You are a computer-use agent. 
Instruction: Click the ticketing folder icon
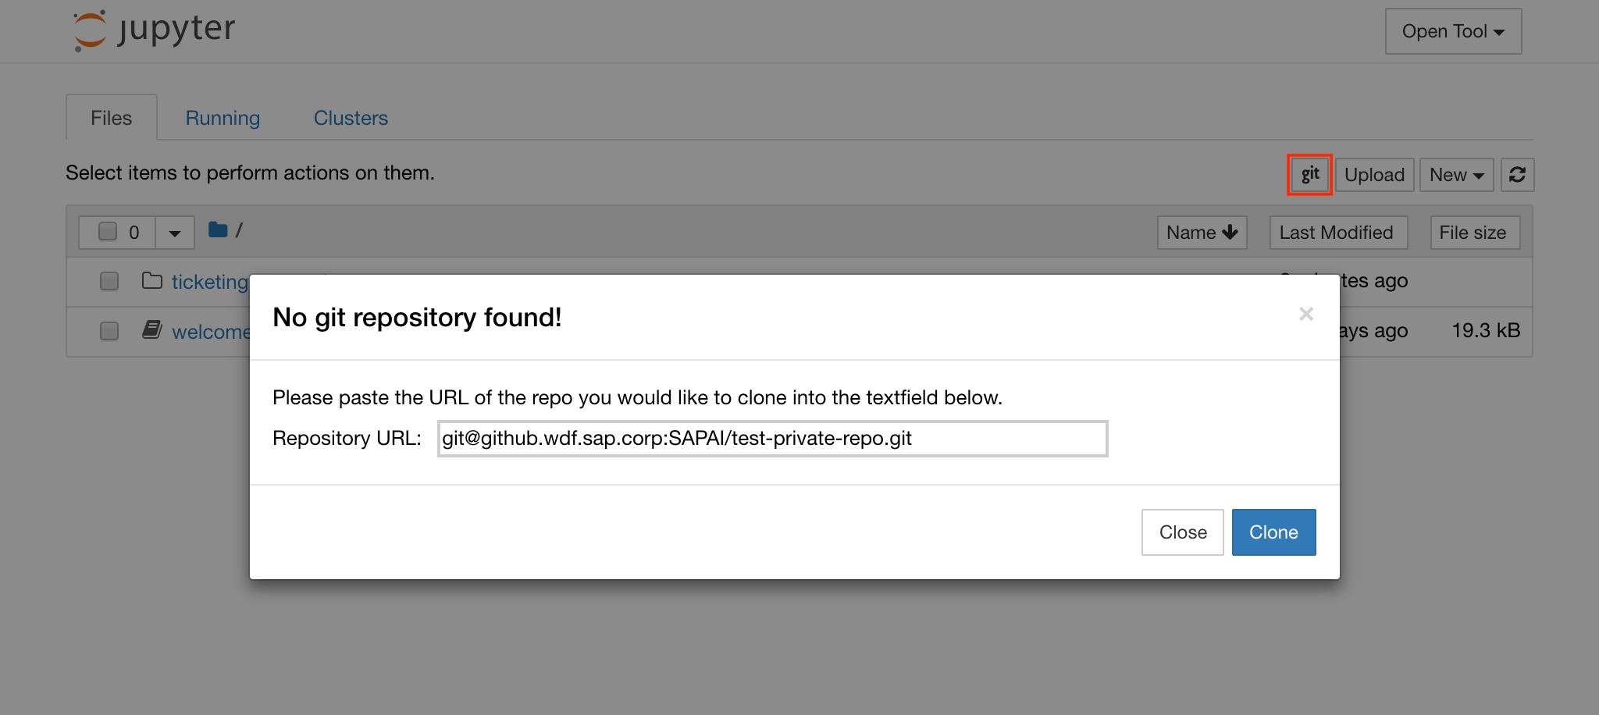[x=152, y=281]
